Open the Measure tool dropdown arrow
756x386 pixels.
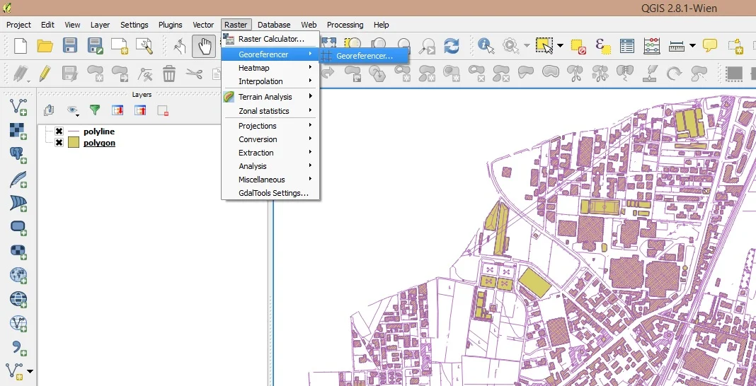click(692, 46)
